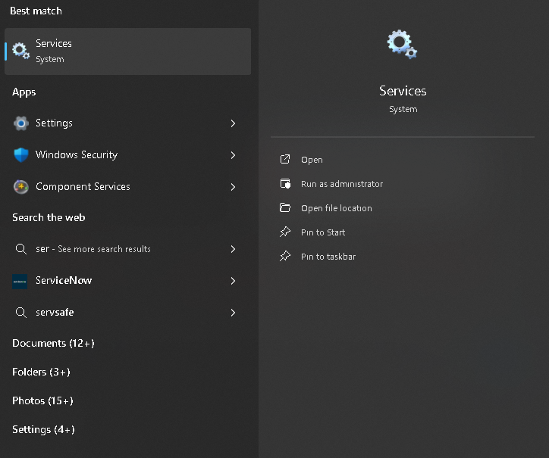Click the large Services icon in preview pane
The height and width of the screenshot is (458, 549).
click(x=402, y=44)
